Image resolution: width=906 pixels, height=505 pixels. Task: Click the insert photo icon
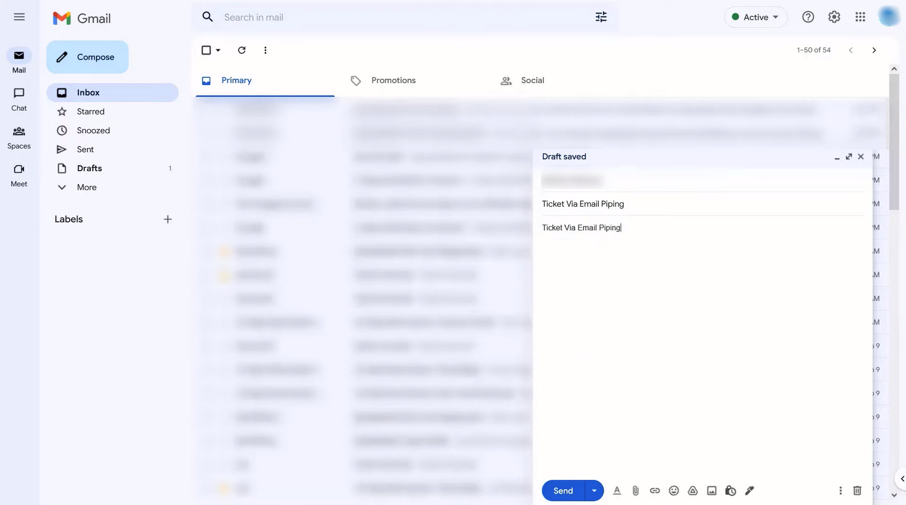point(711,491)
